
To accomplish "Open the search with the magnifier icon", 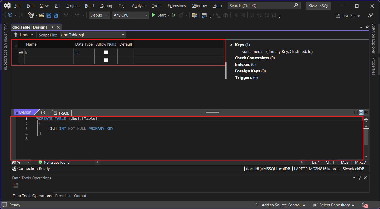I will tap(296, 5).
